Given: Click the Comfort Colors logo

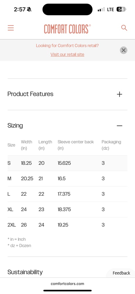Looking at the screenshot, I should [67, 29].
